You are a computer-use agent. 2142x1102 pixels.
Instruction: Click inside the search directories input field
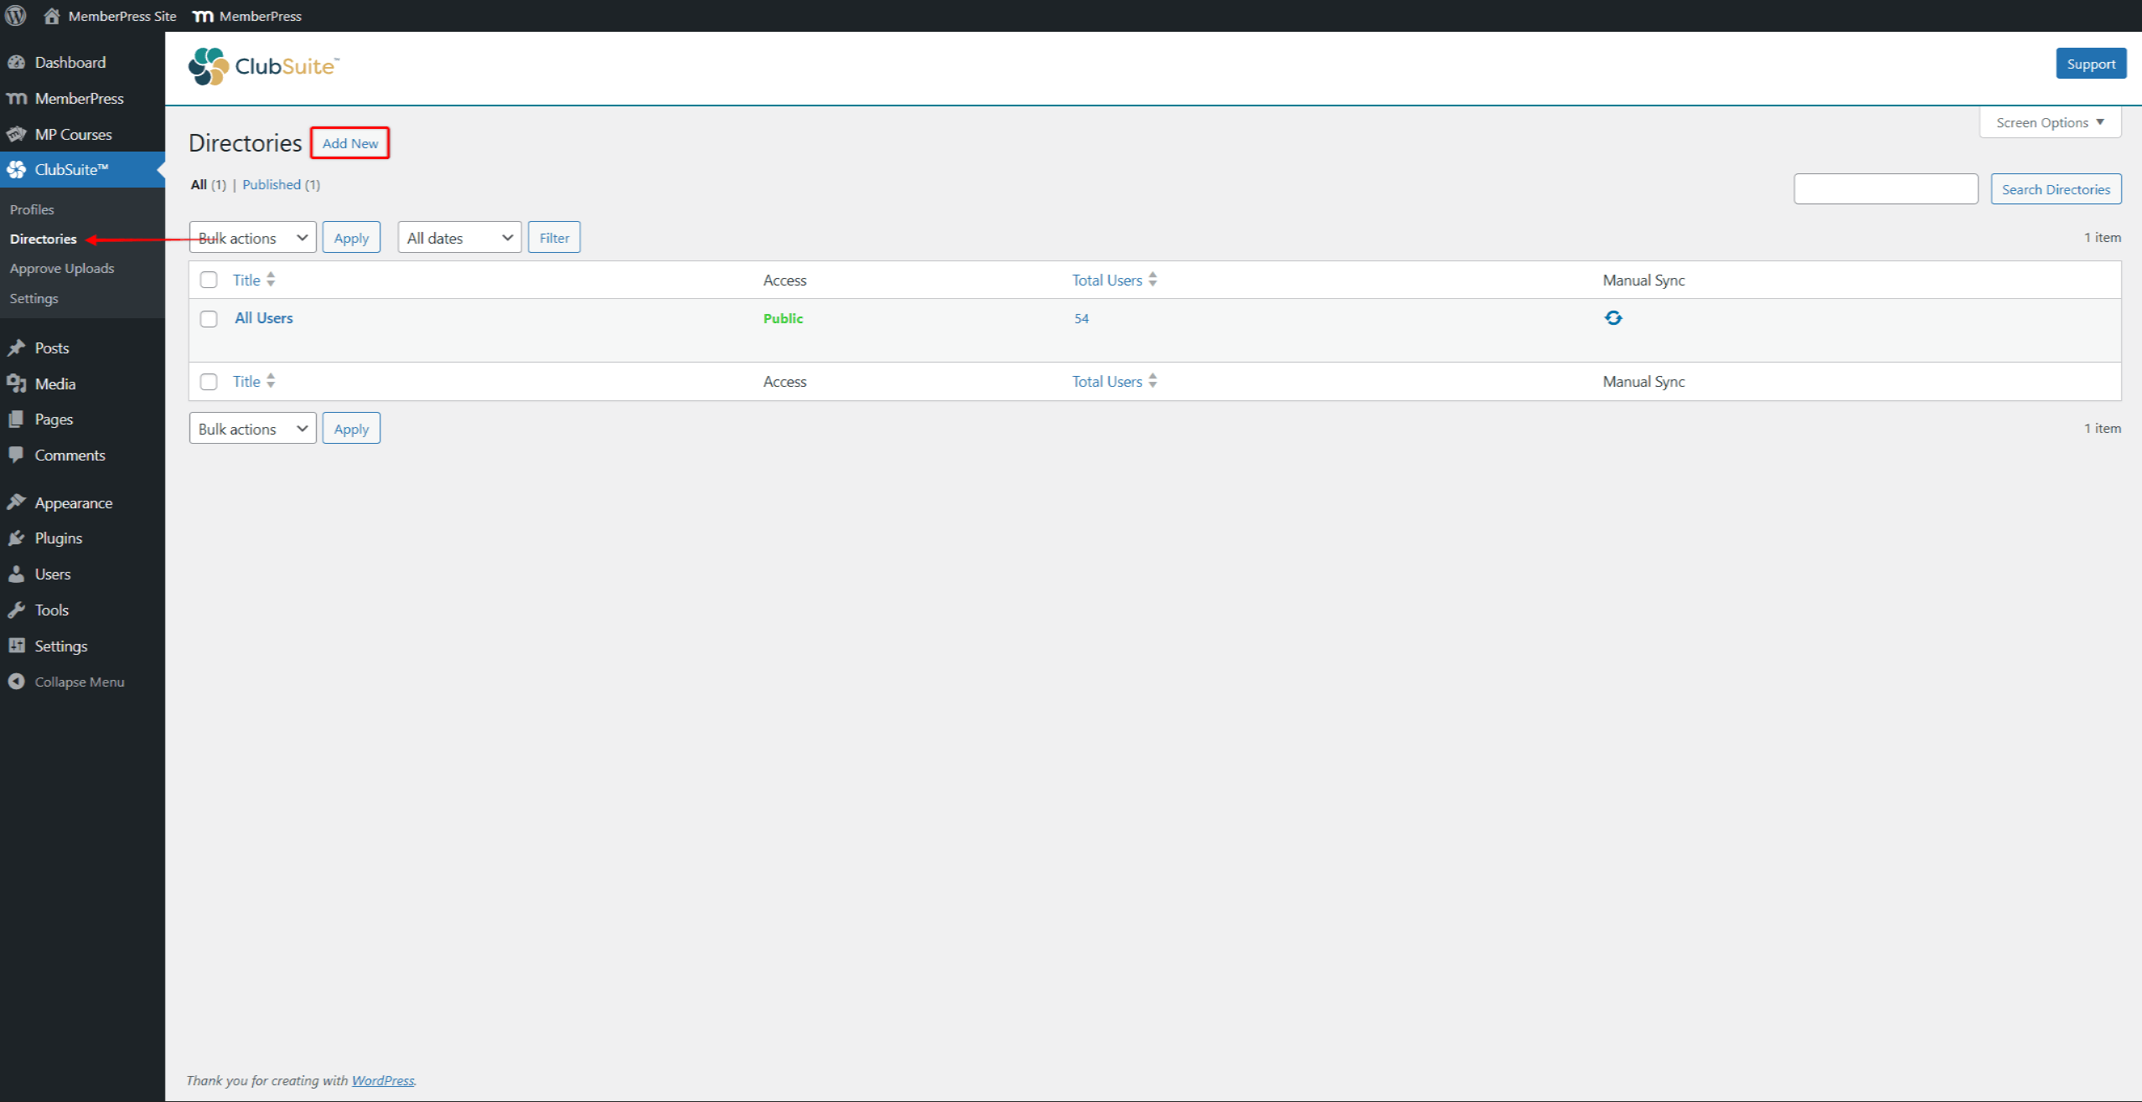[x=1885, y=188]
